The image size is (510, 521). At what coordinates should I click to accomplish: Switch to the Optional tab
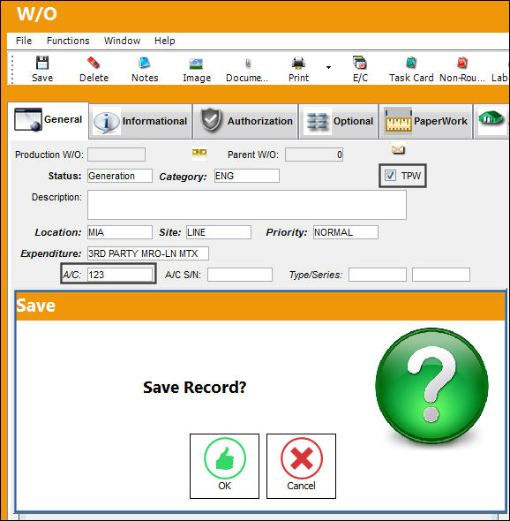pos(339,121)
